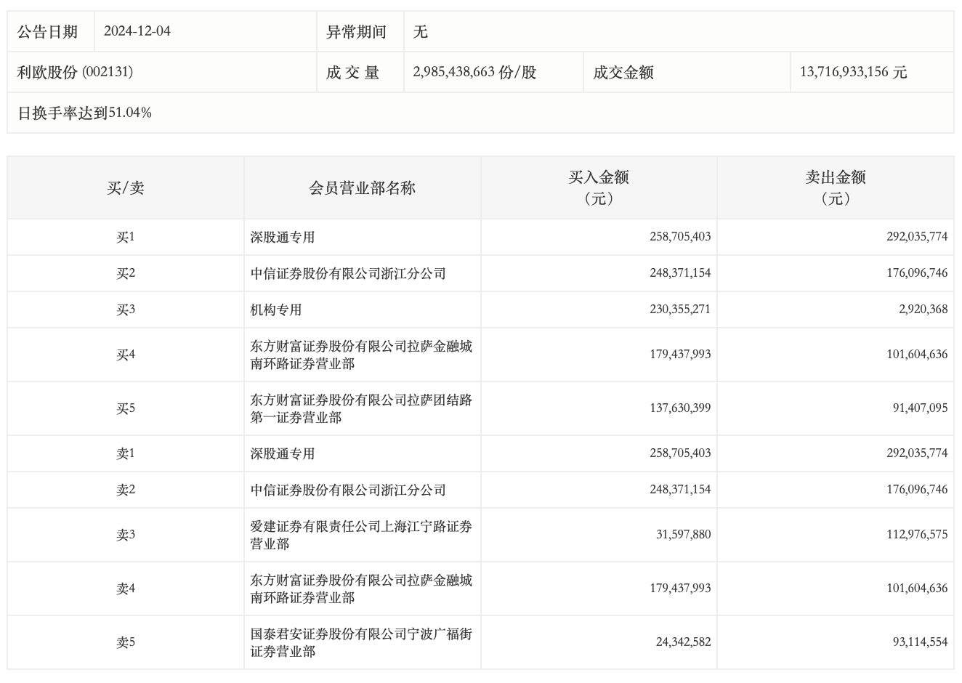Select 深股通专用 in the 买1 row
The height and width of the screenshot is (683, 962).
[x=283, y=237]
